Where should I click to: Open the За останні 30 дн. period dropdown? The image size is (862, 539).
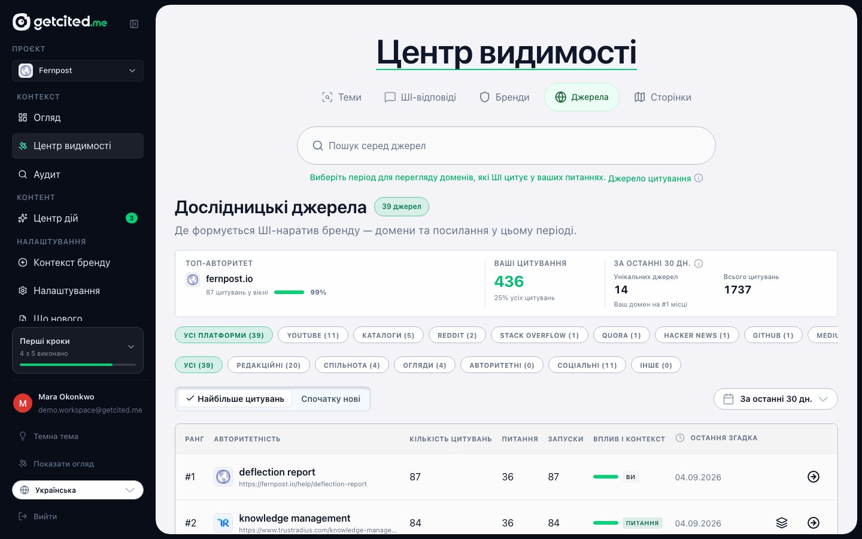click(776, 399)
